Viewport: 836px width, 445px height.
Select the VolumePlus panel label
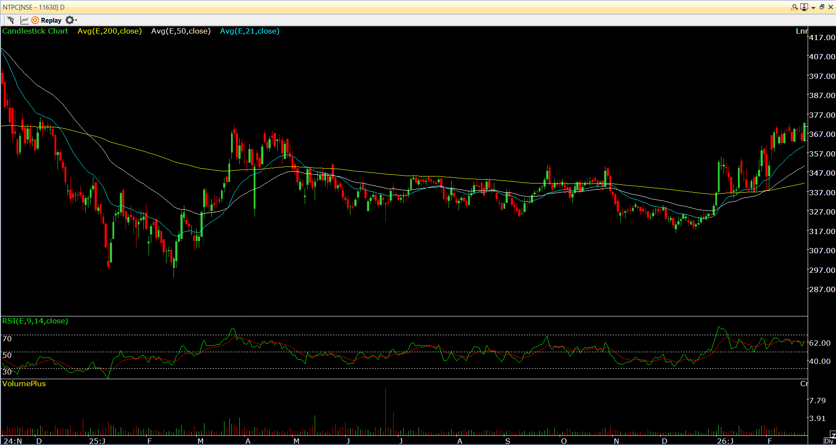[24, 384]
